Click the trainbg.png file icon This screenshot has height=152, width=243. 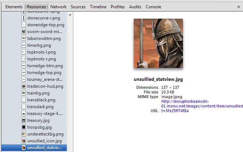click(x=24, y=93)
